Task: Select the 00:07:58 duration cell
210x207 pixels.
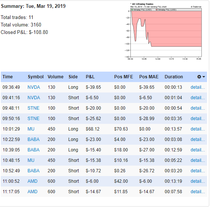Action: click(x=173, y=191)
